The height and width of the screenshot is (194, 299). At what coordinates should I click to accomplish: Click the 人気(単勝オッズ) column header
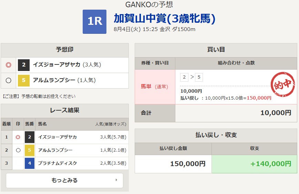[x=111, y=124]
